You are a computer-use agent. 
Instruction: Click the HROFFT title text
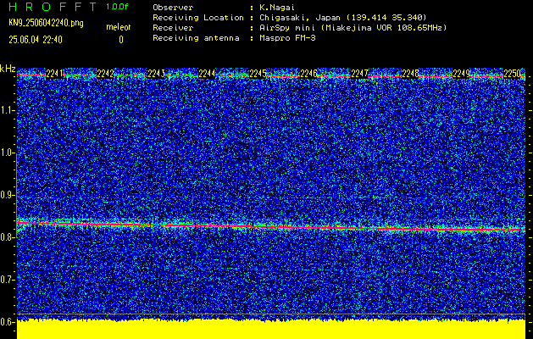pyautogui.click(x=53, y=7)
